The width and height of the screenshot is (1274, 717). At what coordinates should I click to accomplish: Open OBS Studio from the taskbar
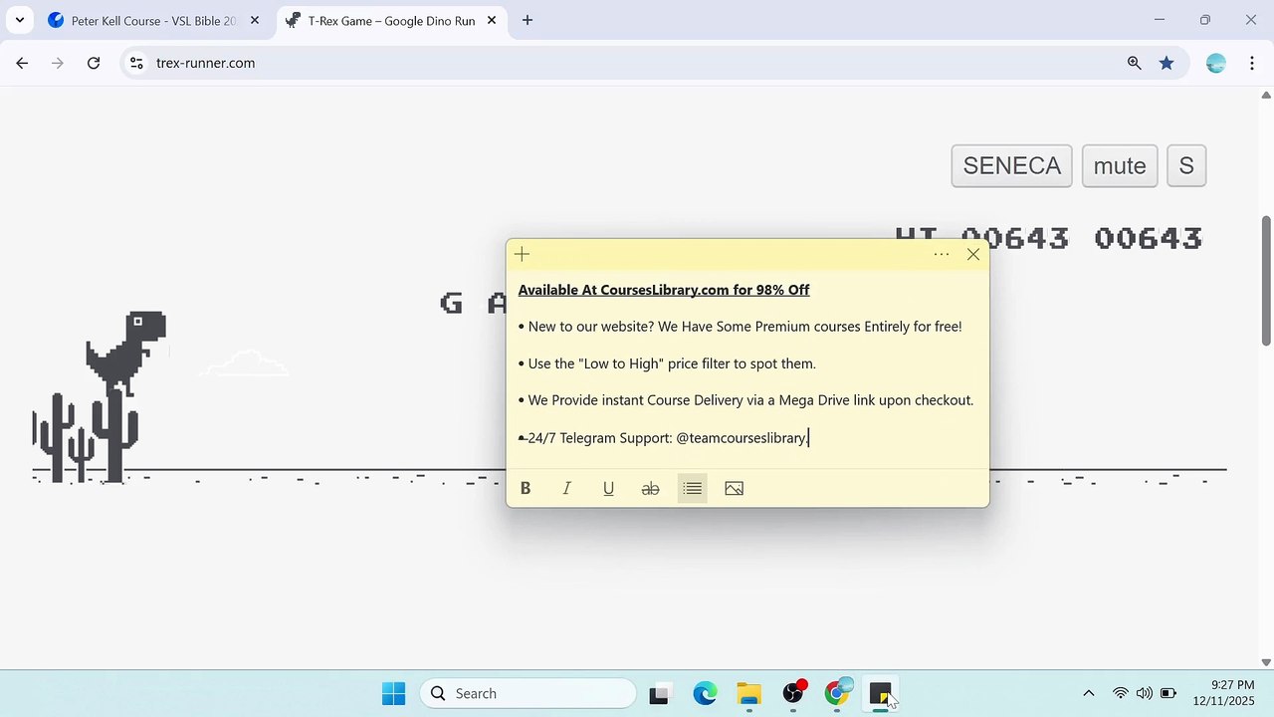click(x=793, y=693)
